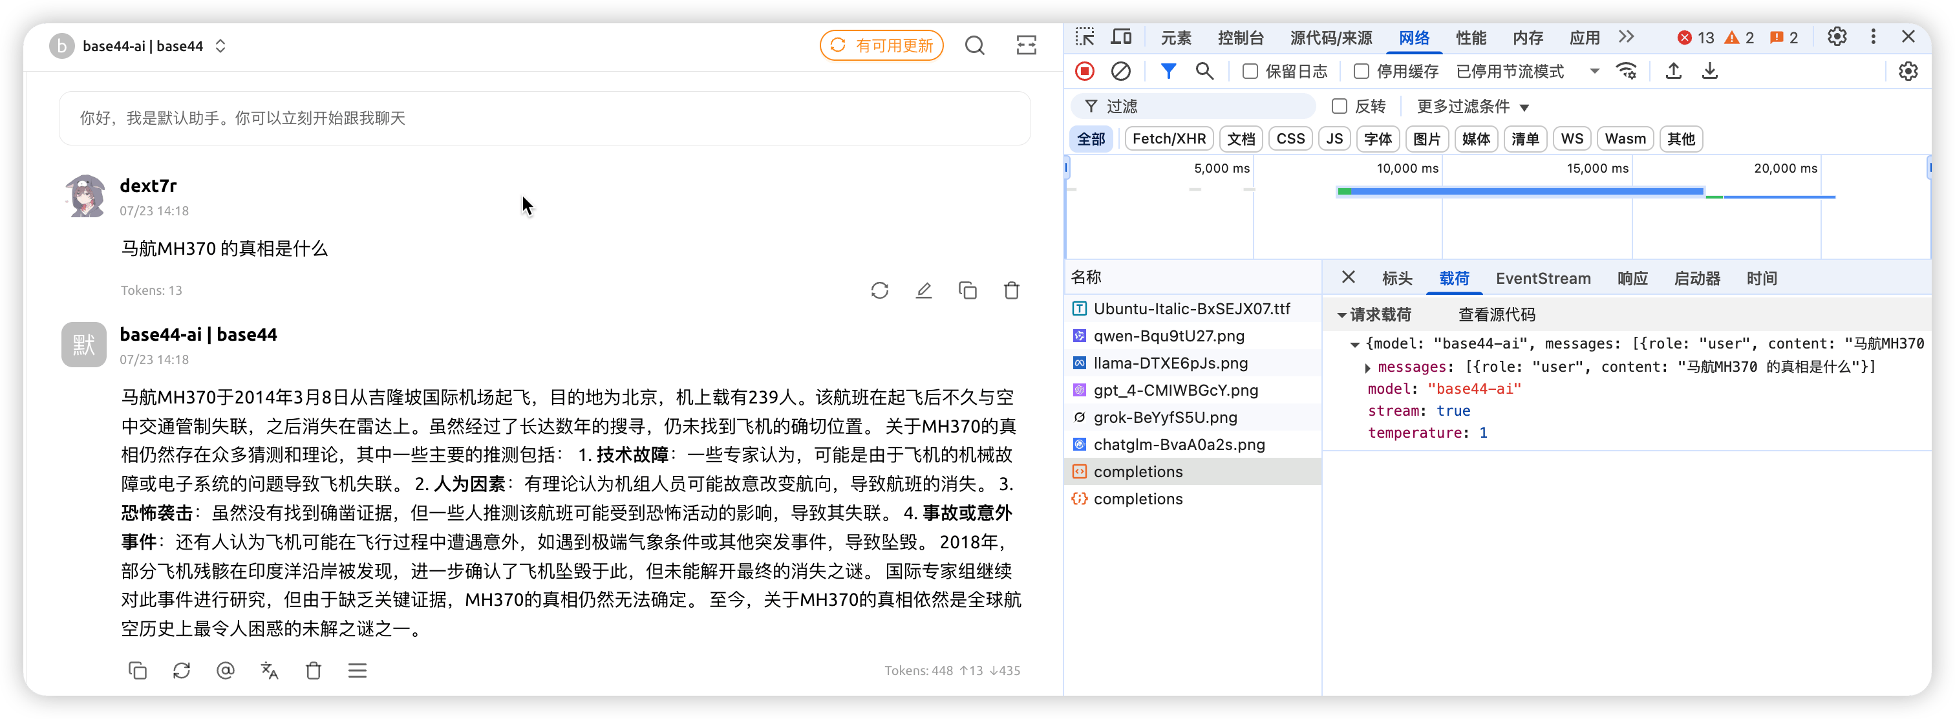Open DevTools settings gear icon
The width and height of the screenshot is (1955, 719).
1837,38
